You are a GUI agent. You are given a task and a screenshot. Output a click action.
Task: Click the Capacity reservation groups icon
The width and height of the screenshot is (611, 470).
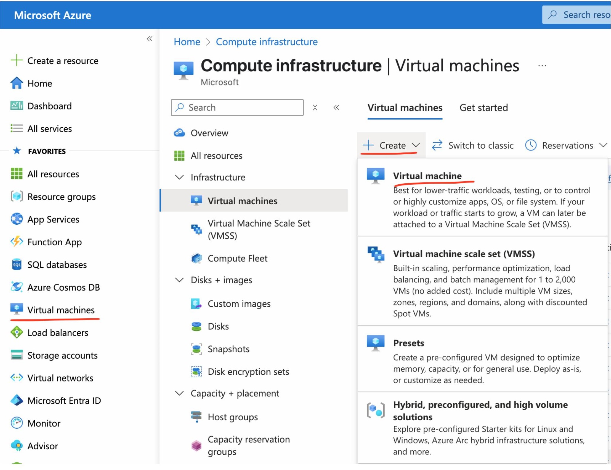[x=196, y=445]
